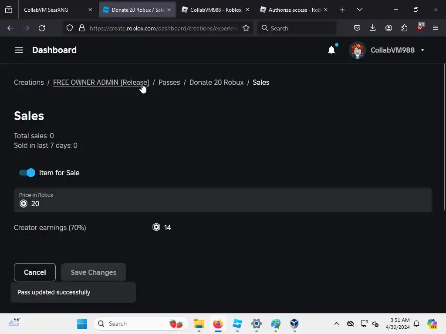446x334 pixels.
Task: Open Windows notifications bell in tray
Action: [x=416, y=324]
